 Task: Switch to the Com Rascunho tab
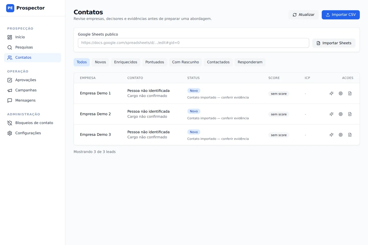coord(186,62)
